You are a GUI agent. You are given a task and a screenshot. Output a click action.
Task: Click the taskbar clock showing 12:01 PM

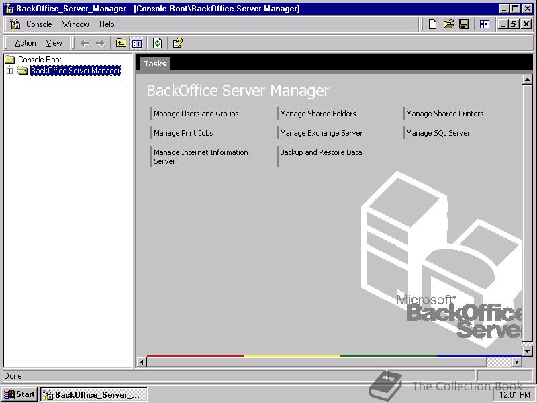tap(514, 395)
